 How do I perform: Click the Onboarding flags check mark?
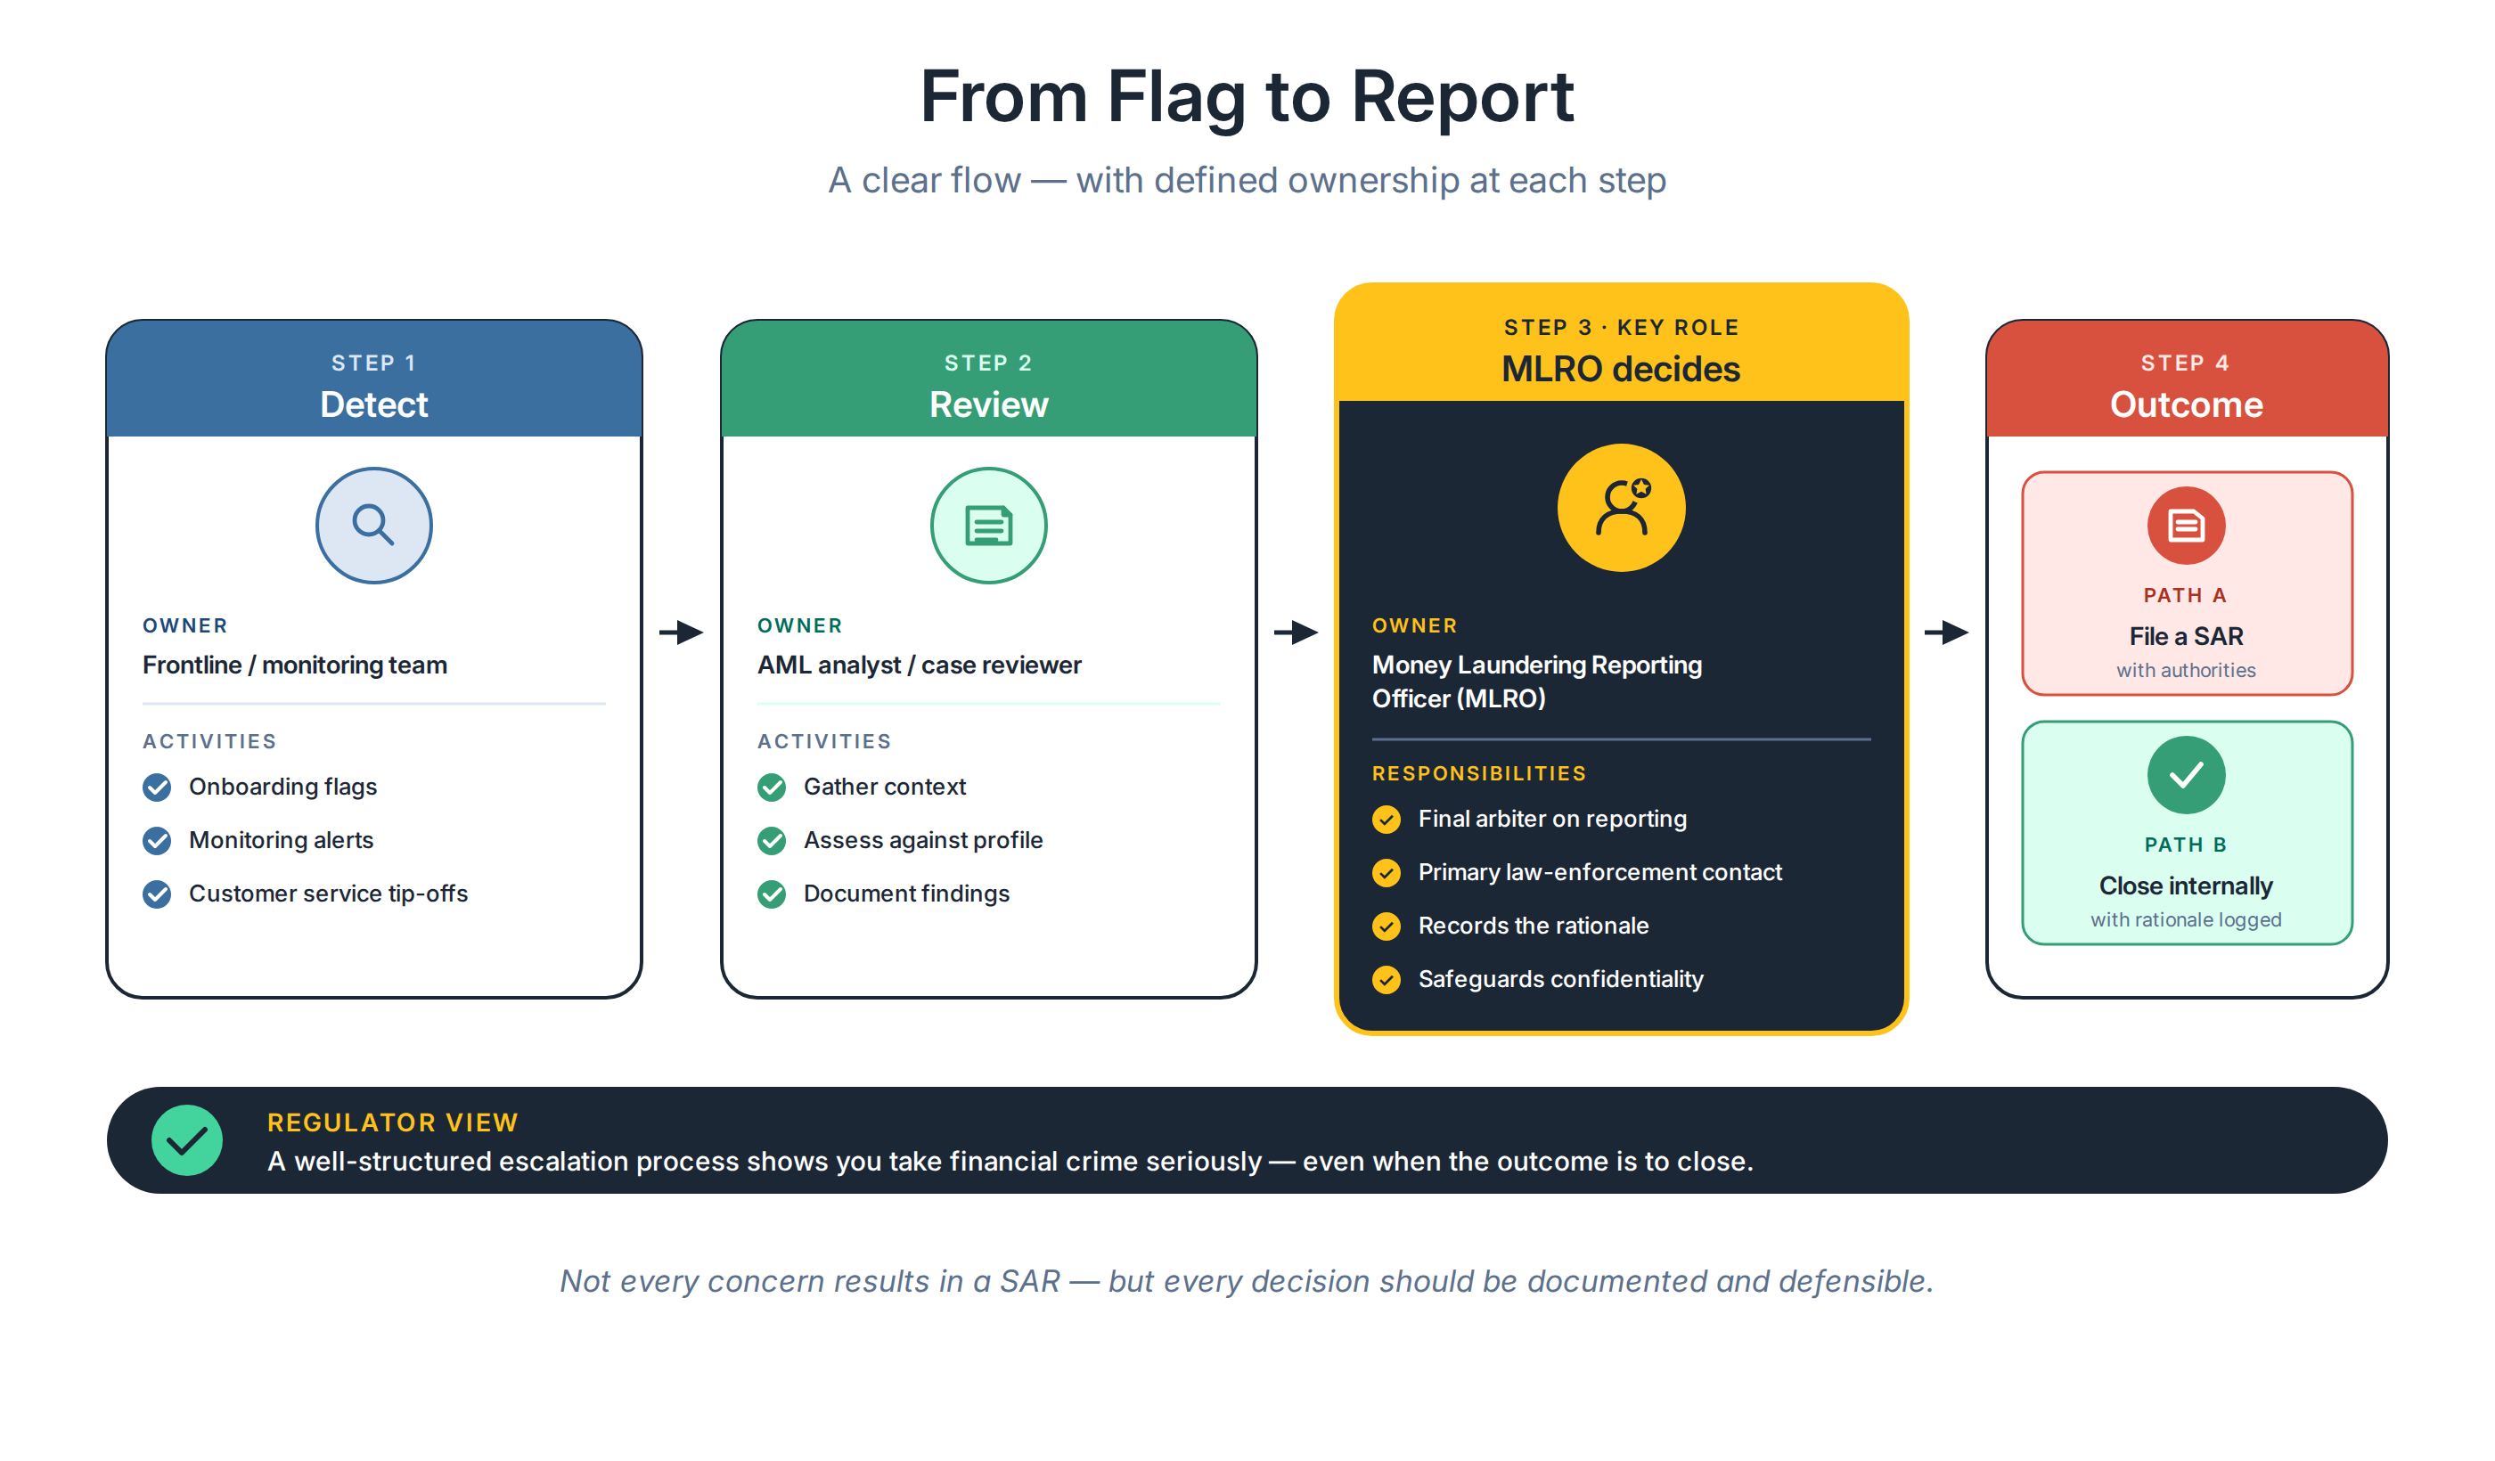pyautogui.click(x=157, y=787)
